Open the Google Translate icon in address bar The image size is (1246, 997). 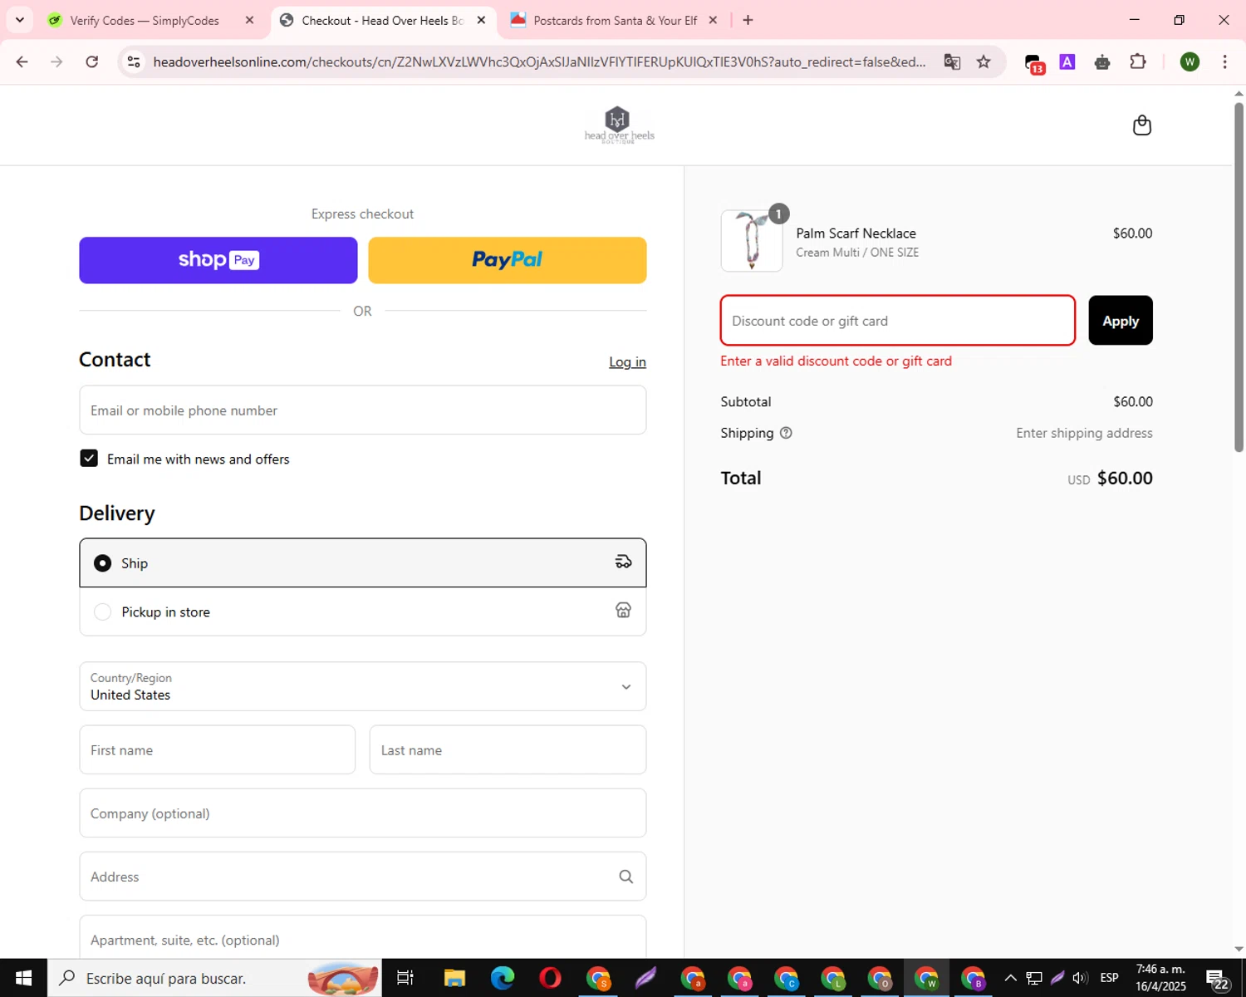click(x=952, y=61)
